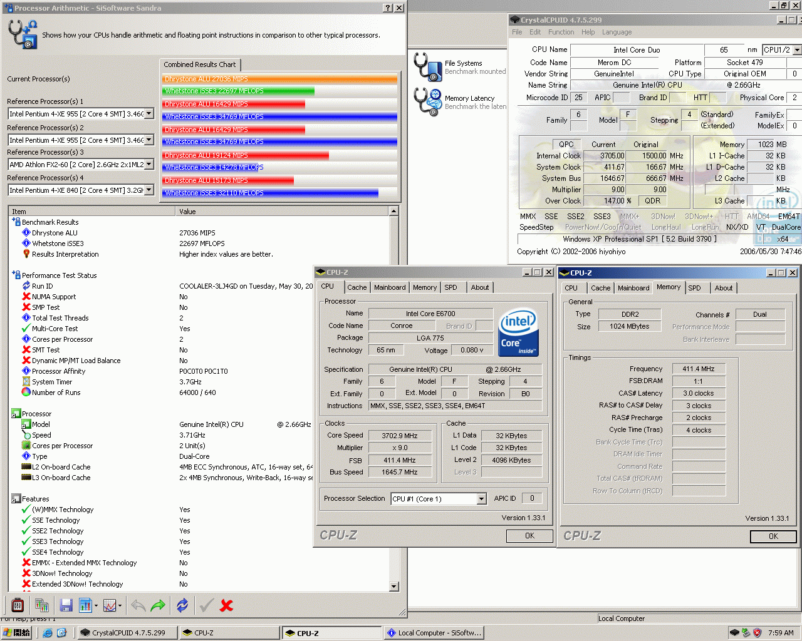Refresh results with the blue arrows icon

[184, 605]
